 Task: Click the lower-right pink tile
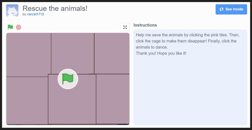[x=113, y=99]
